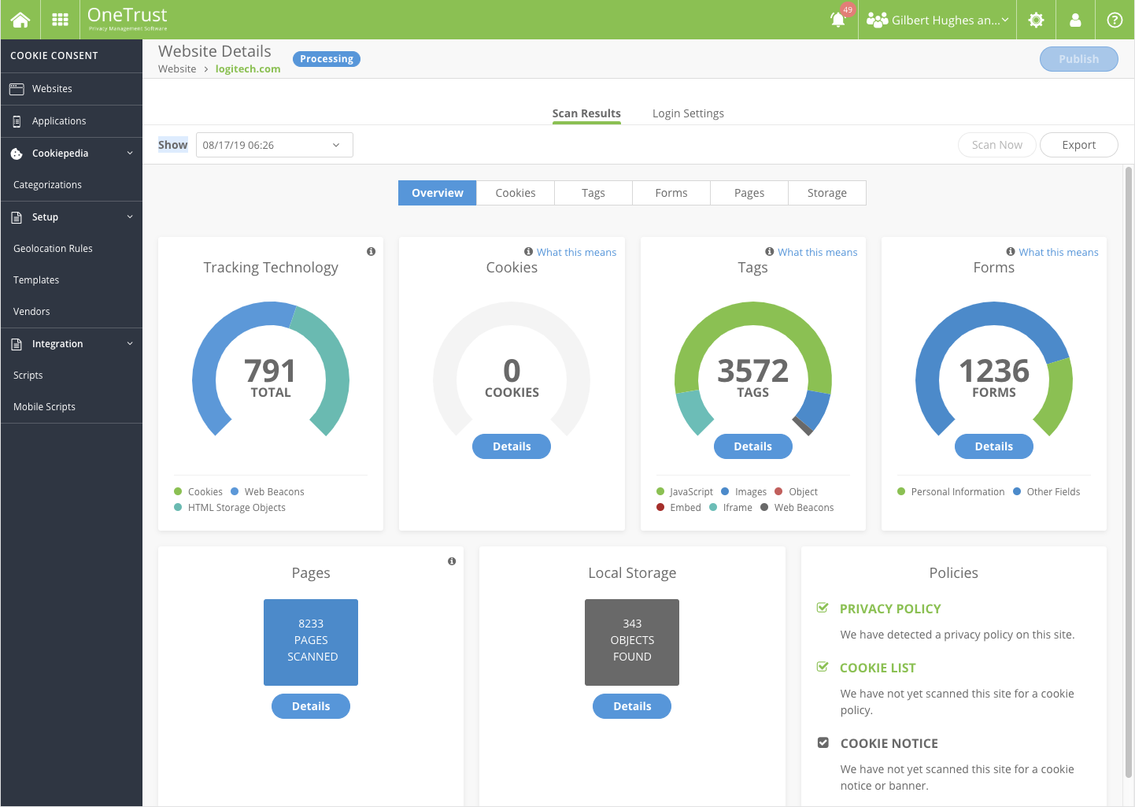Toggle the Cookie List checkbox
The image size is (1135, 807).
coord(823,667)
